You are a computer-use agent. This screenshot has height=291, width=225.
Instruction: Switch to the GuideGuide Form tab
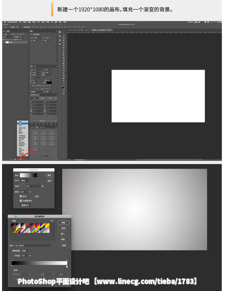tap(35, 98)
